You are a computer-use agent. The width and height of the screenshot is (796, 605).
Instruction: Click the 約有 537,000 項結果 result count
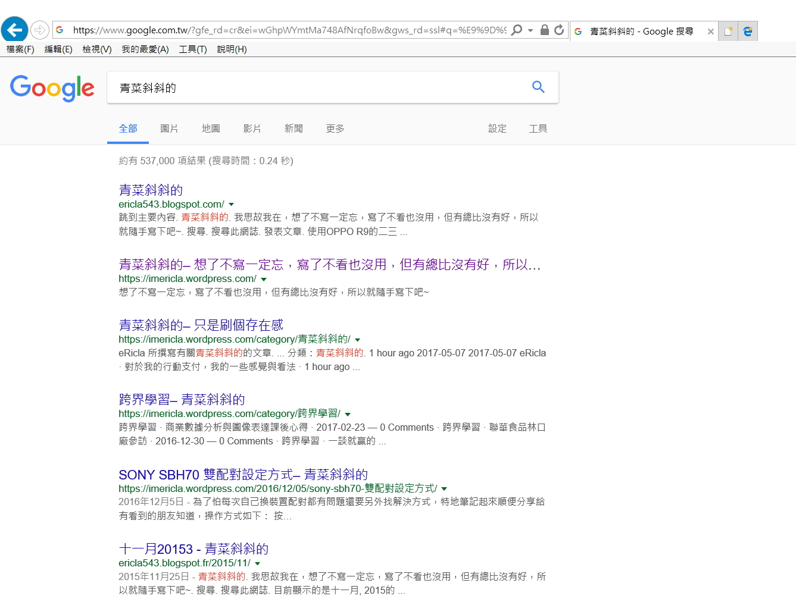point(206,161)
